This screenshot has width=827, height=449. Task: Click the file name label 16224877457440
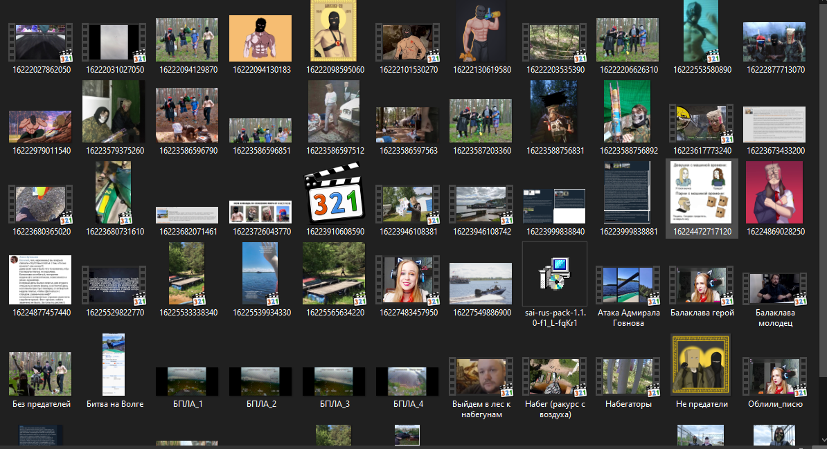(42, 313)
